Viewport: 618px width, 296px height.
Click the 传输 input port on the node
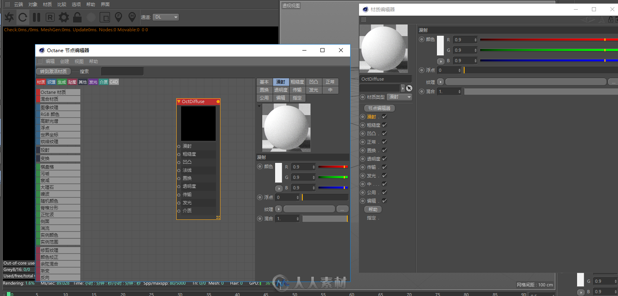point(179,194)
